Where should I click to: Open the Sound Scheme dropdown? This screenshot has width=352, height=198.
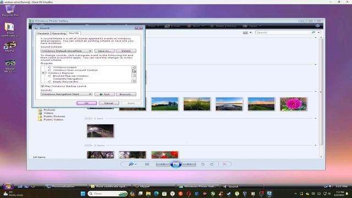coord(67,51)
